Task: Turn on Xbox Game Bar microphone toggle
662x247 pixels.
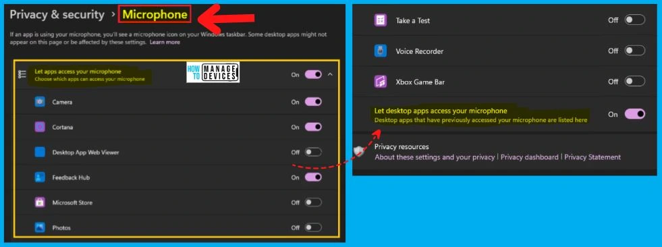Action: click(x=635, y=81)
